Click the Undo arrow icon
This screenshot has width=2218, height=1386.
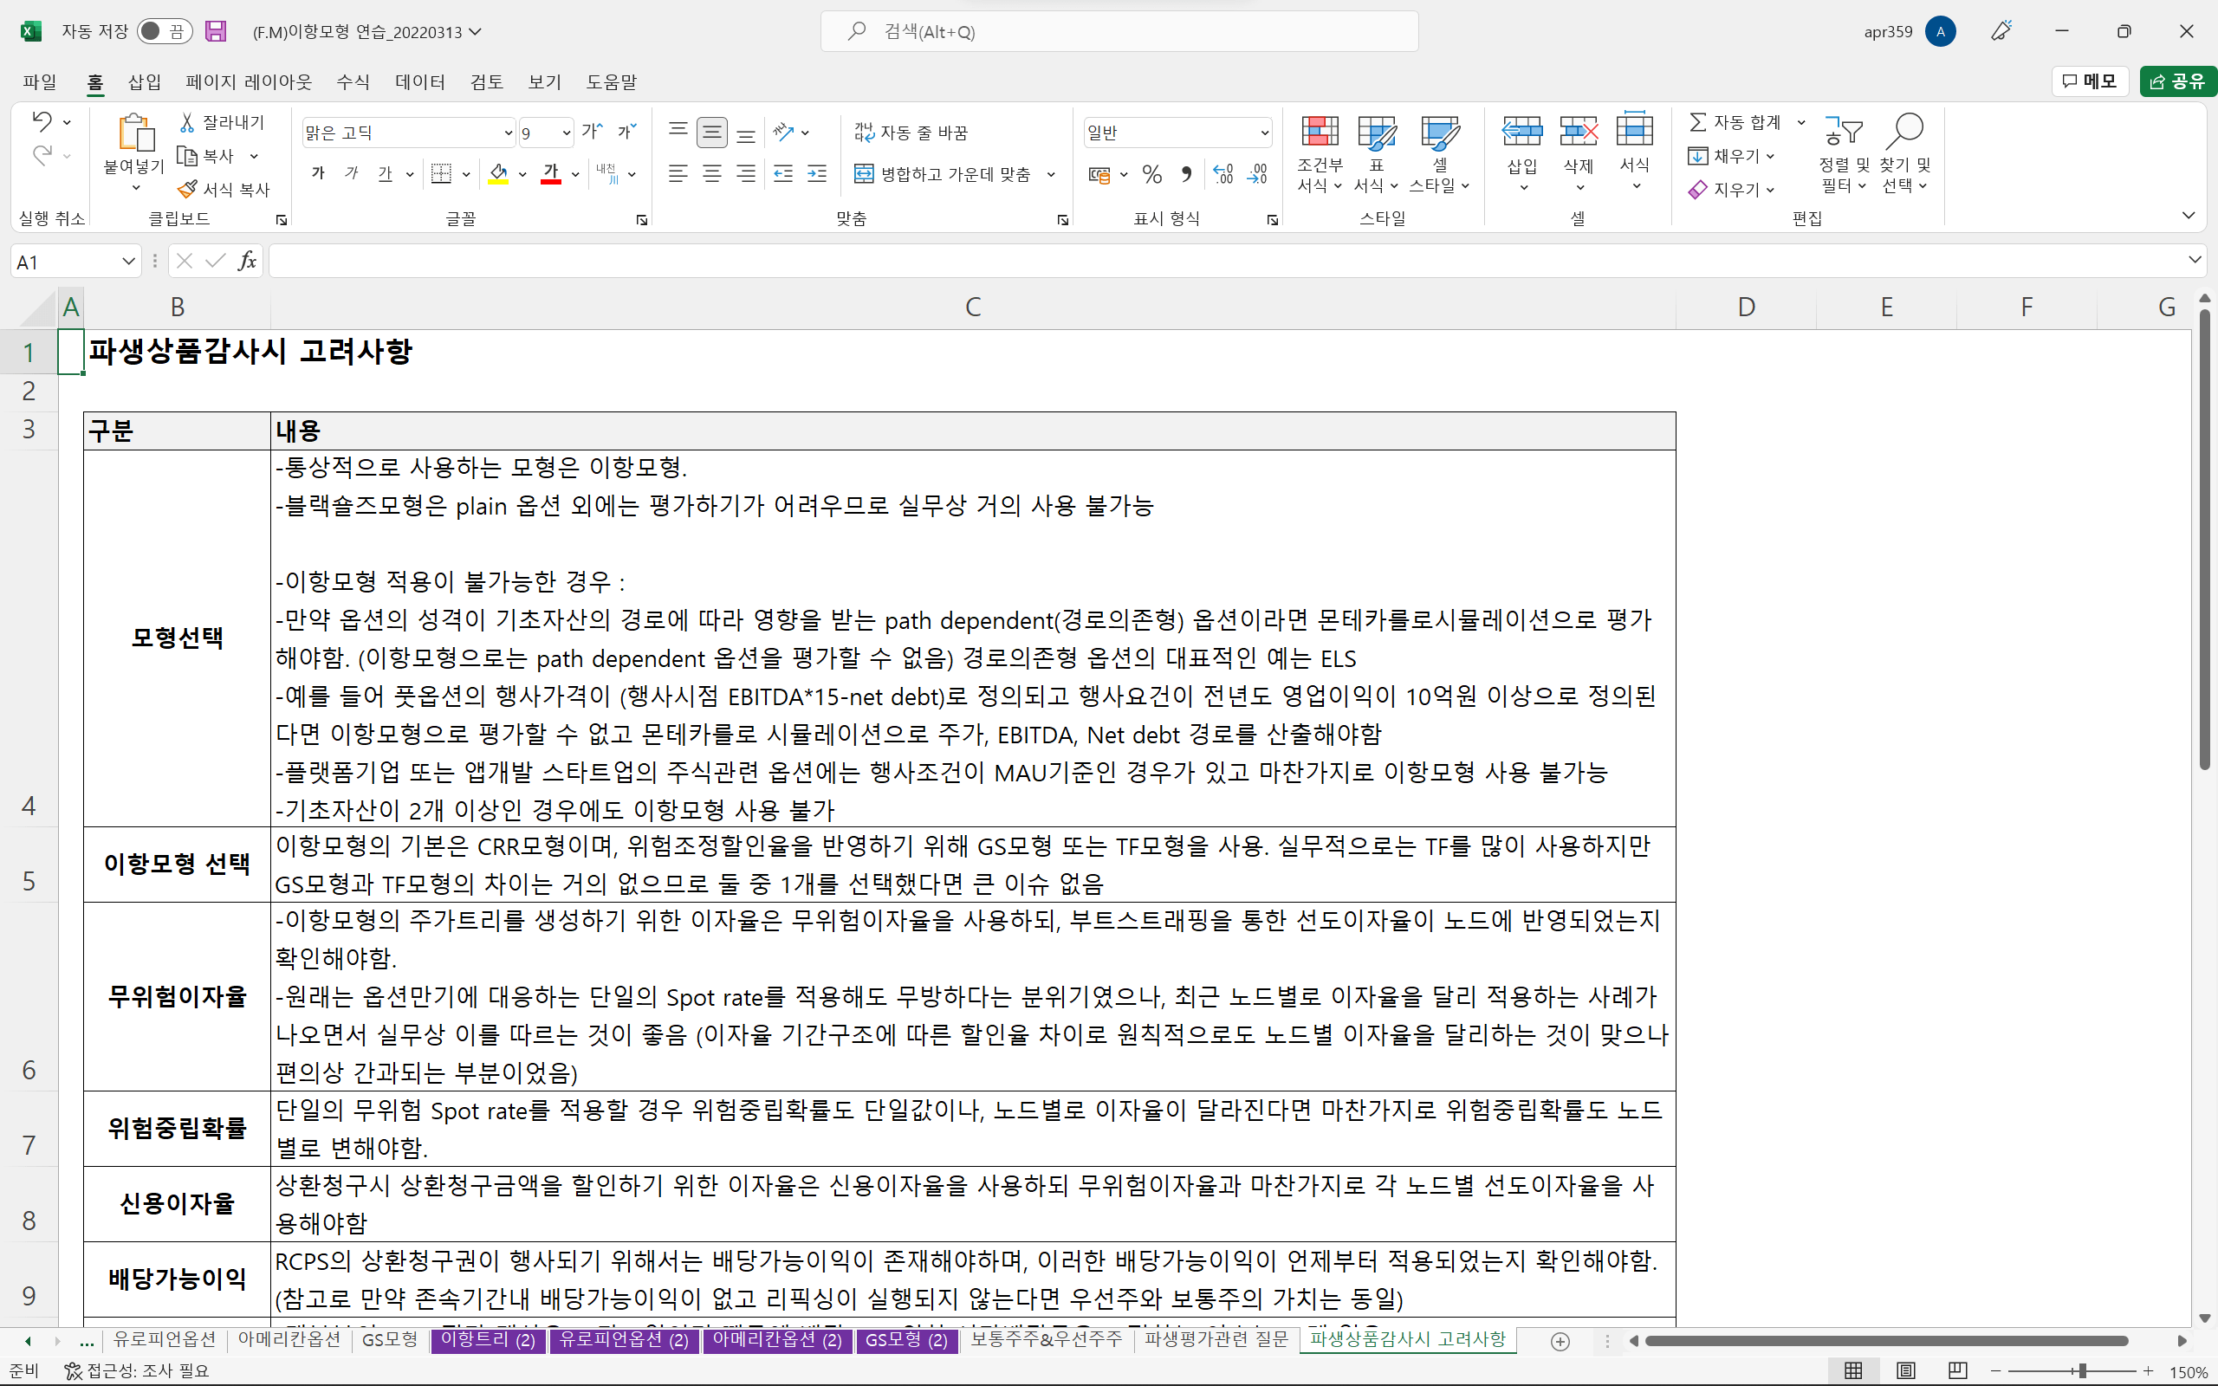[42, 121]
